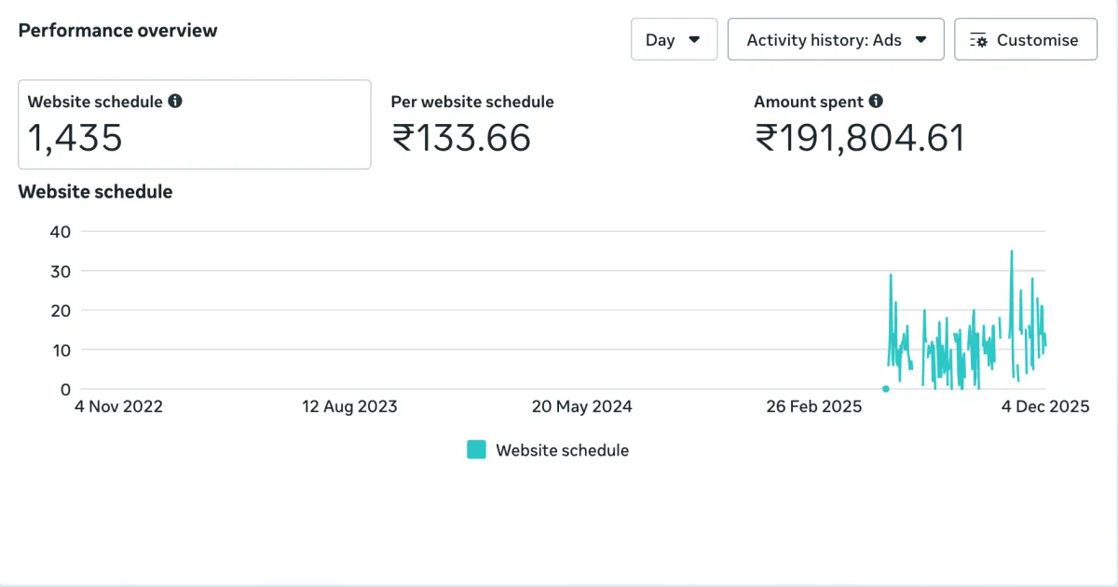
Task: Click the Customise sliders icon
Action: click(978, 40)
